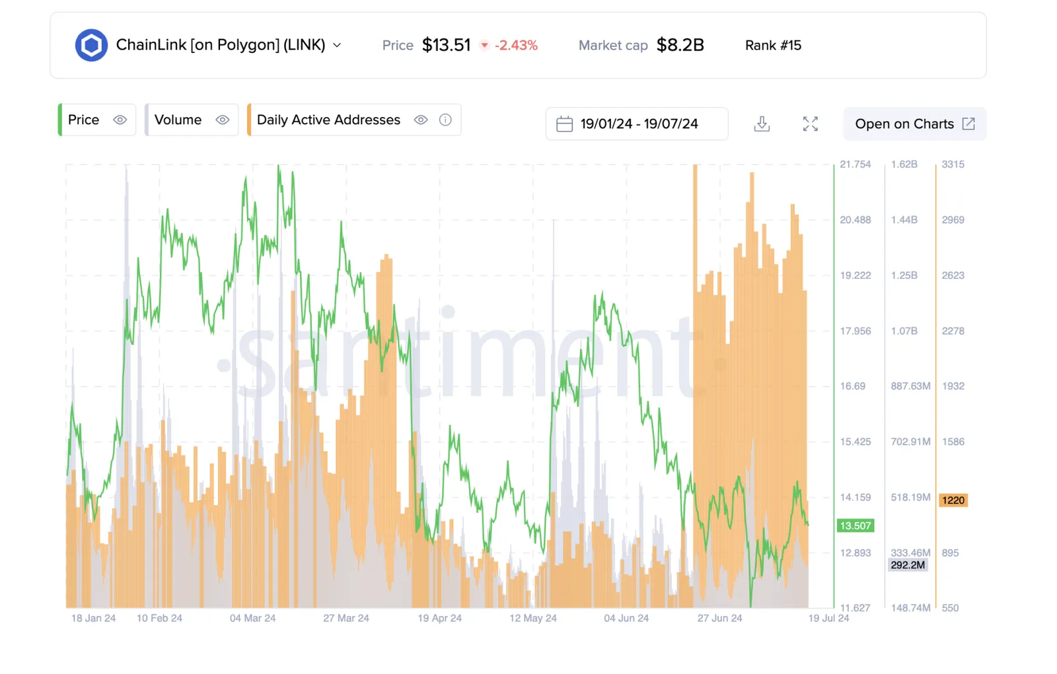Click the calendar icon in date field
Image resolution: width=1057 pixels, height=674 pixels.
pos(564,124)
